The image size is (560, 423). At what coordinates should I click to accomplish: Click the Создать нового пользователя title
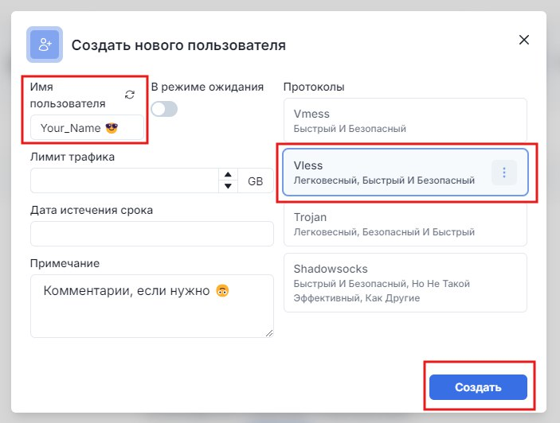coord(178,45)
